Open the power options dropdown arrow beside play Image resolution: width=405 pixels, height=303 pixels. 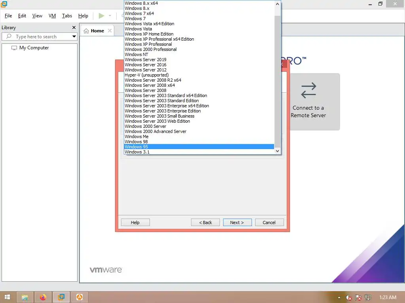pos(110,16)
